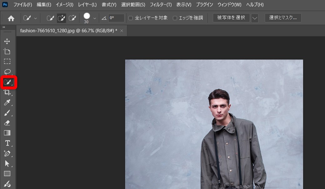
Task: Click the brush angle icon
Action: click(104, 18)
